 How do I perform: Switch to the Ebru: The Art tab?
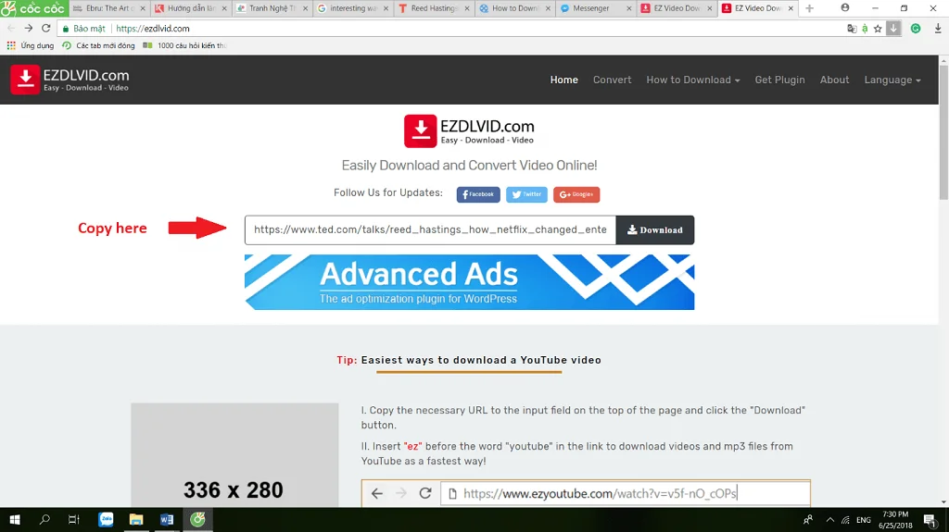pos(108,8)
